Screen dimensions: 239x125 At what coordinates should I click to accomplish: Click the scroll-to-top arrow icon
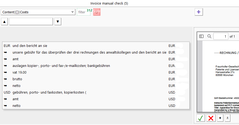pyautogui.click(x=228, y=118)
